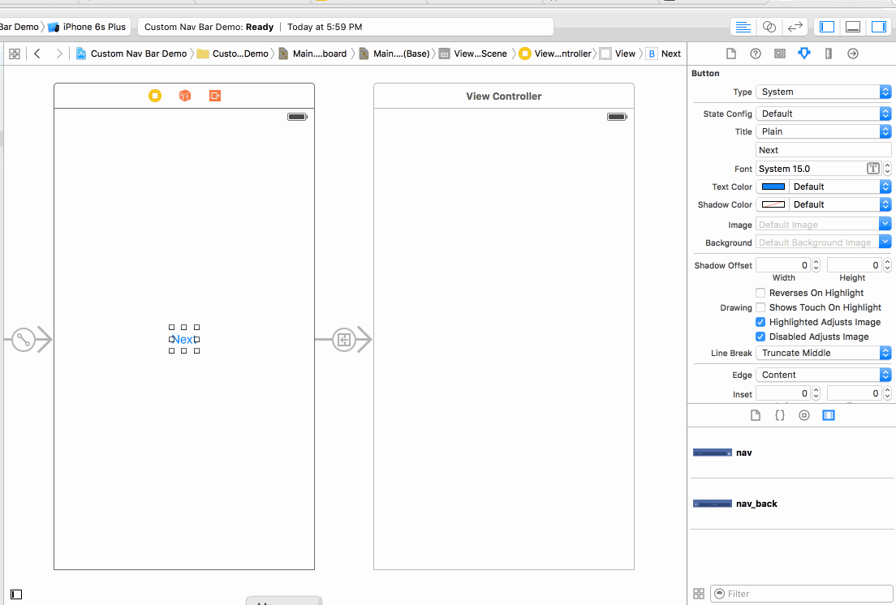Show the Standard editor
The width and height of the screenshot is (896, 605).
tap(743, 27)
